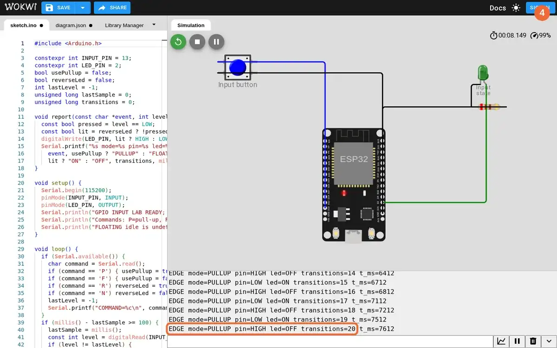557x348 pixels.
Task: Pause serial monitor output
Action: (x=517, y=342)
